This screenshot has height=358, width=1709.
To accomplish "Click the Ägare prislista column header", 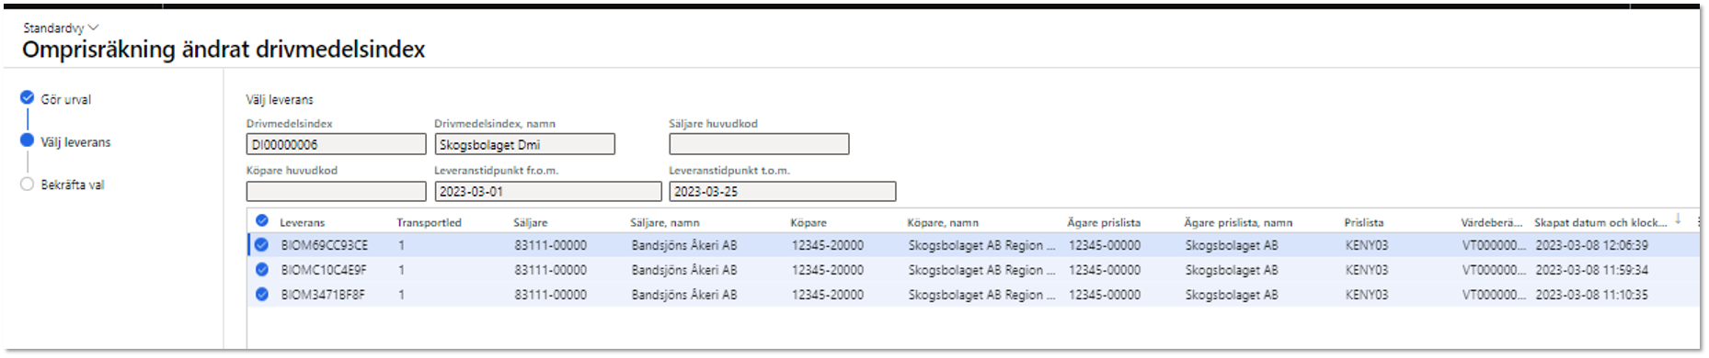I will 1104,222.
